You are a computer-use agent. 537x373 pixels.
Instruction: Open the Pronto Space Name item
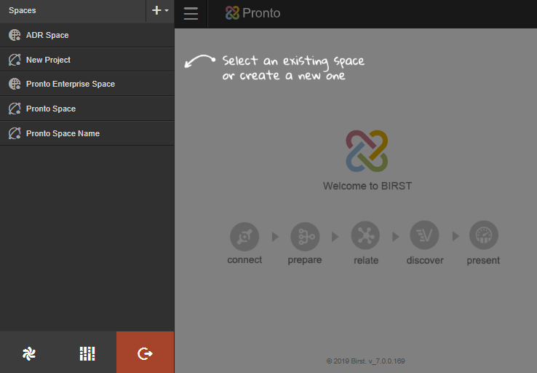pos(87,133)
